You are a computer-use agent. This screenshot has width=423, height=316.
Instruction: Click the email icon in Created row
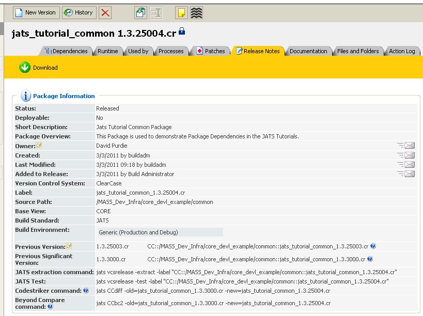pos(410,155)
